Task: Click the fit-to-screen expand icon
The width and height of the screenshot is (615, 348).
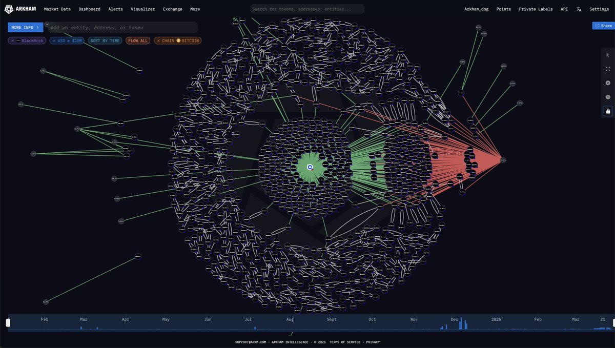Action: (608, 69)
